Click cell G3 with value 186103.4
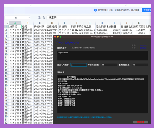Image resolution: width=154 pixels, height=128 pixels. point(89,33)
